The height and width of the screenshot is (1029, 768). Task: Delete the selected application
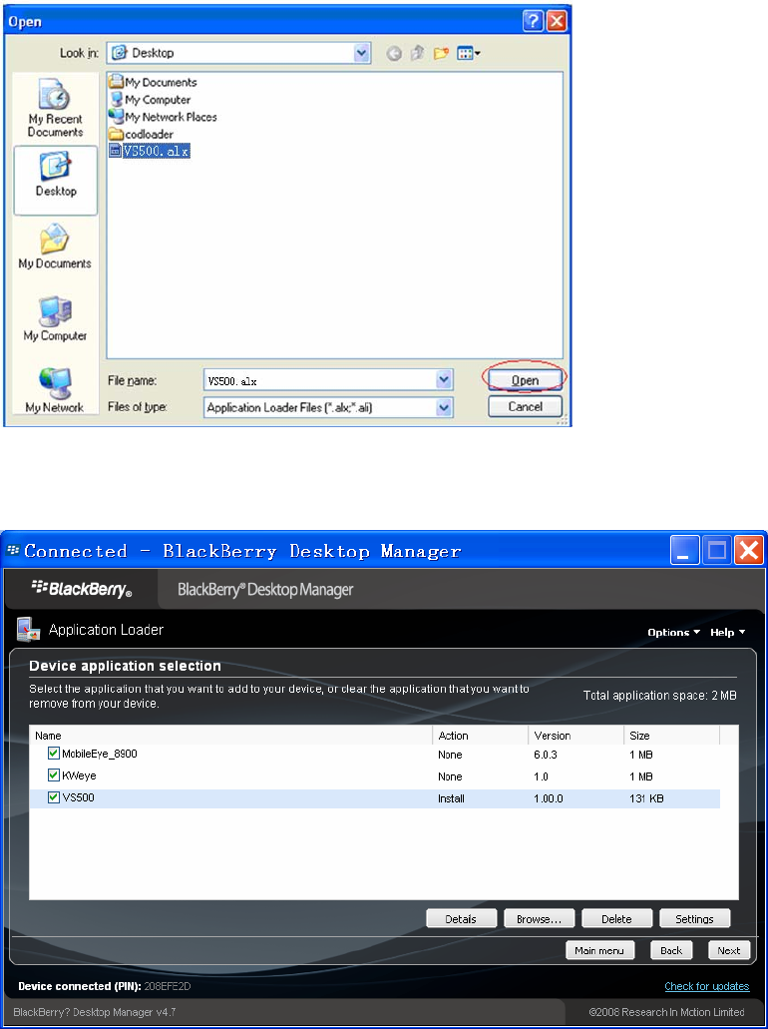[616, 919]
